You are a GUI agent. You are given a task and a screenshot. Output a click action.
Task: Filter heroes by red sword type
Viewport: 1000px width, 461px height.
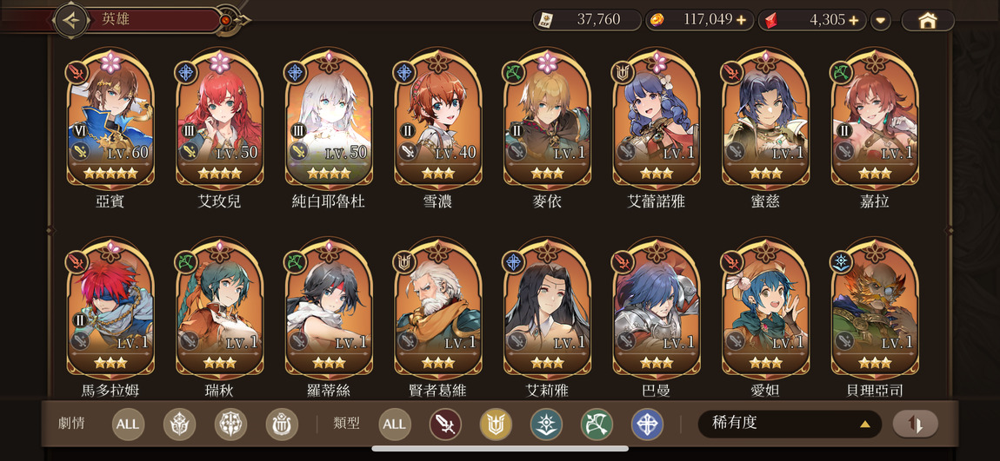tap(445, 424)
